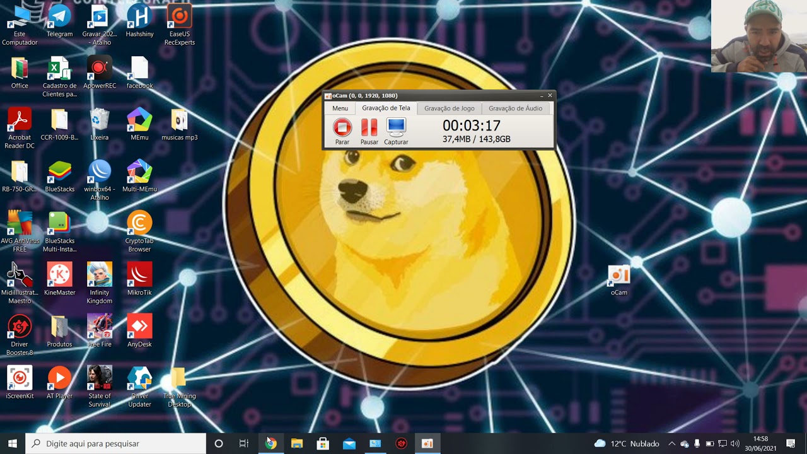Click the taskbar search box
Screen dimensions: 807x454
click(x=115, y=443)
